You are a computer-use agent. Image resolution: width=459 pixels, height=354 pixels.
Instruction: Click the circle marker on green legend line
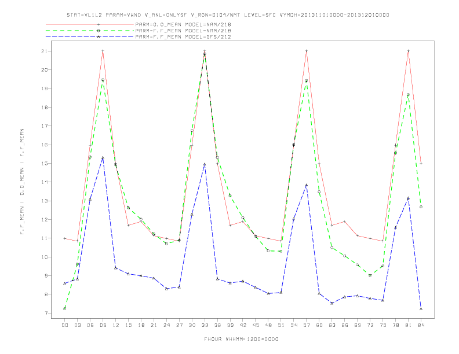[x=99, y=31]
